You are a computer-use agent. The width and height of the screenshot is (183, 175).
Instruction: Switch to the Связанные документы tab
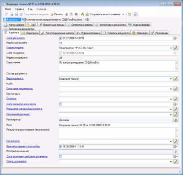[19, 29]
